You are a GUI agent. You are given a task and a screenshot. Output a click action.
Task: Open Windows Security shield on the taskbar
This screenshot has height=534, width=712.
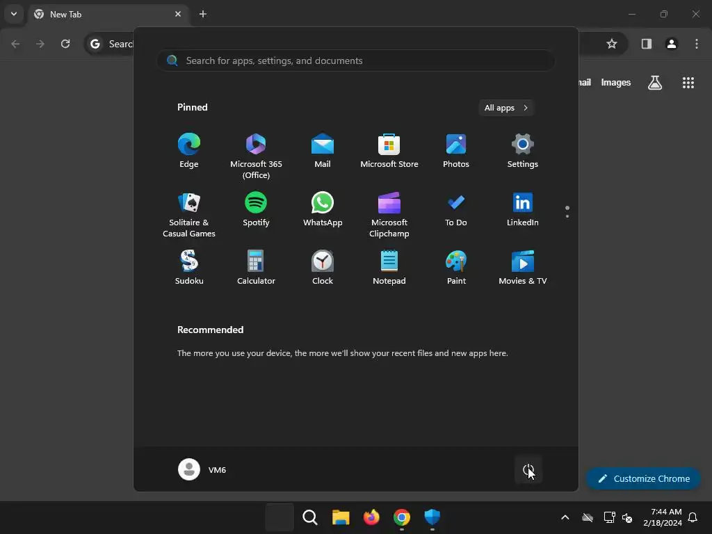pyautogui.click(x=432, y=517)
